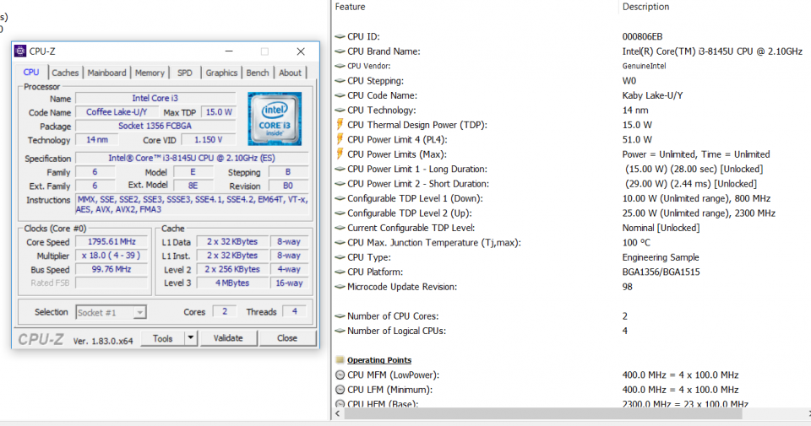Click arrow icon beside Number of Logical CPUs
Image resolution: width=811 pixels, height=426 pixels.
point(340,331)
